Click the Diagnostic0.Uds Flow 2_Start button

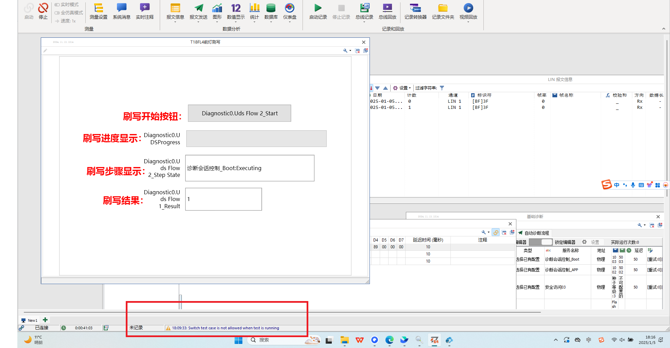(240, 113)
